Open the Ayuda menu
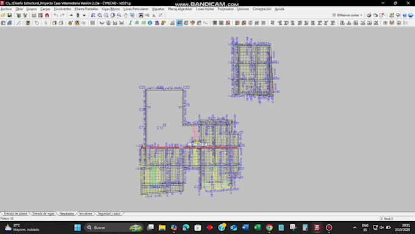 (280, 9)
